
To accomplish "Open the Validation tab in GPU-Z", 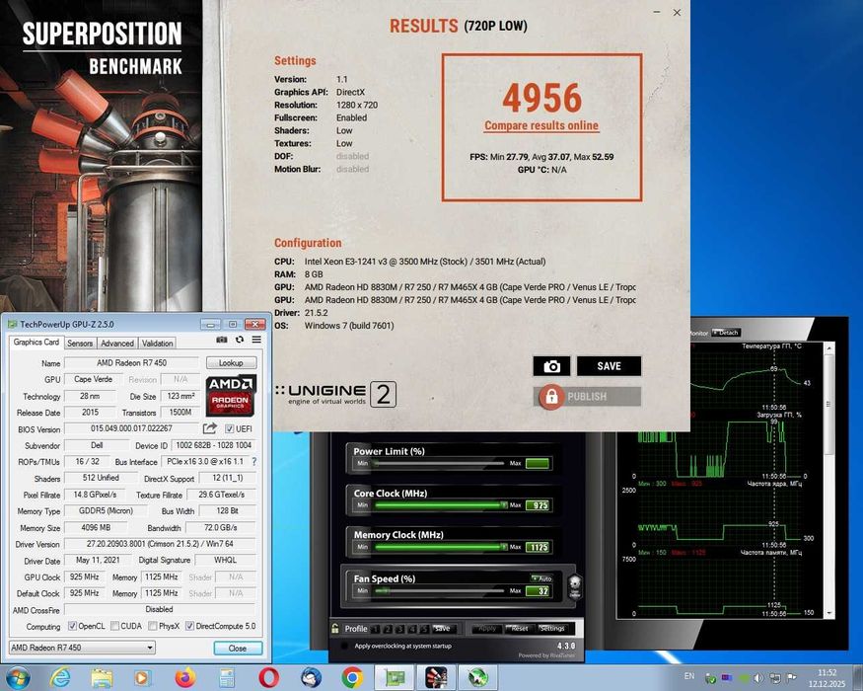I will tap(158, 343).
